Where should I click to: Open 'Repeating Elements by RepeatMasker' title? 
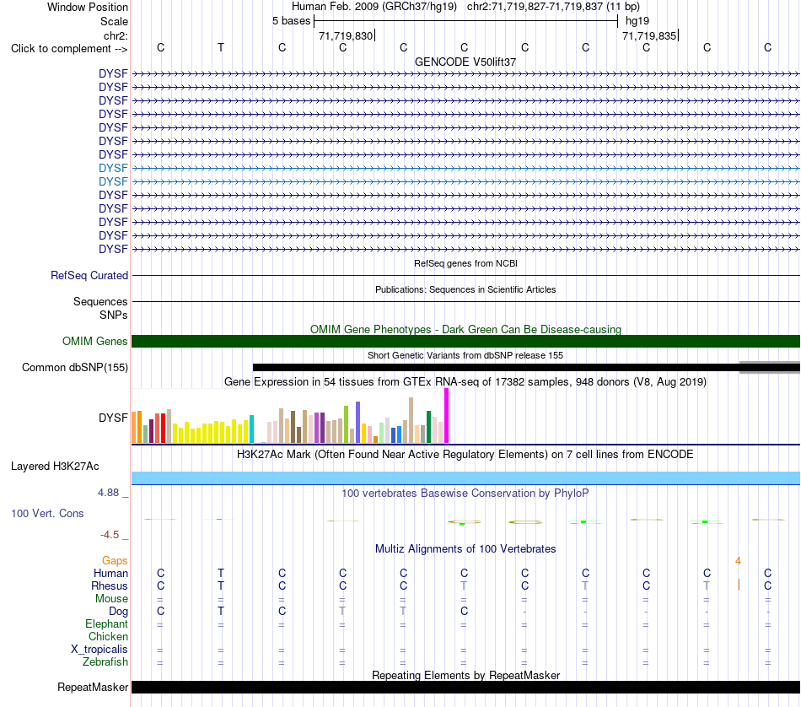point(465,675)
